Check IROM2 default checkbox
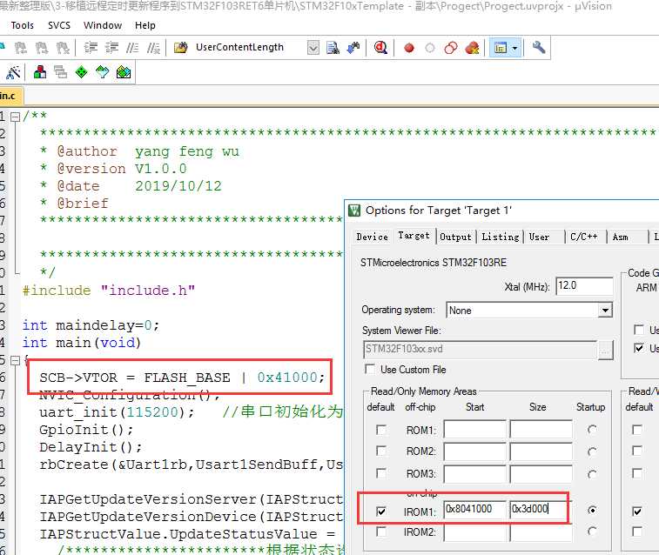Image resolution: width=659 pixels, height=555 pixels. click(381, 532)
